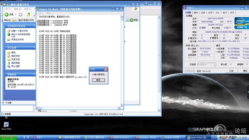This screenshot has height=140, width=249.
Task: Switch to the 关于 tab in CPU-Z
Action: (232, 13)
